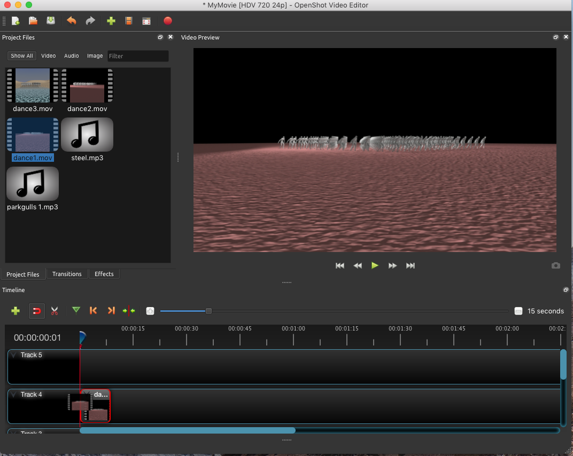Select the dance1.mov thumbnail

pos(33,135)
